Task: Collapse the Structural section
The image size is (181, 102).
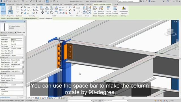Action: coord(23,74)
